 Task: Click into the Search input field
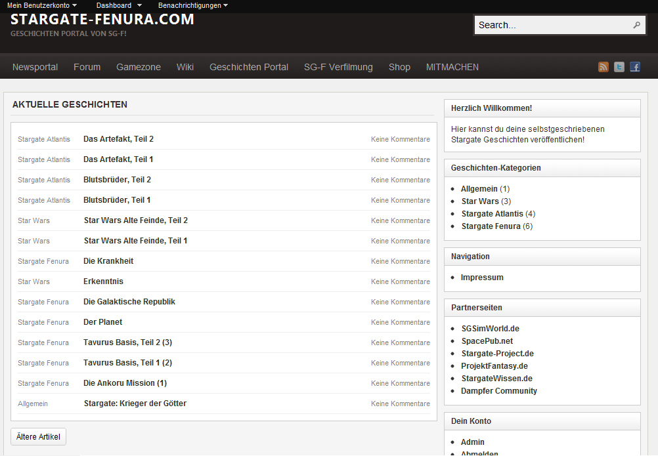(x=552, y=26)
